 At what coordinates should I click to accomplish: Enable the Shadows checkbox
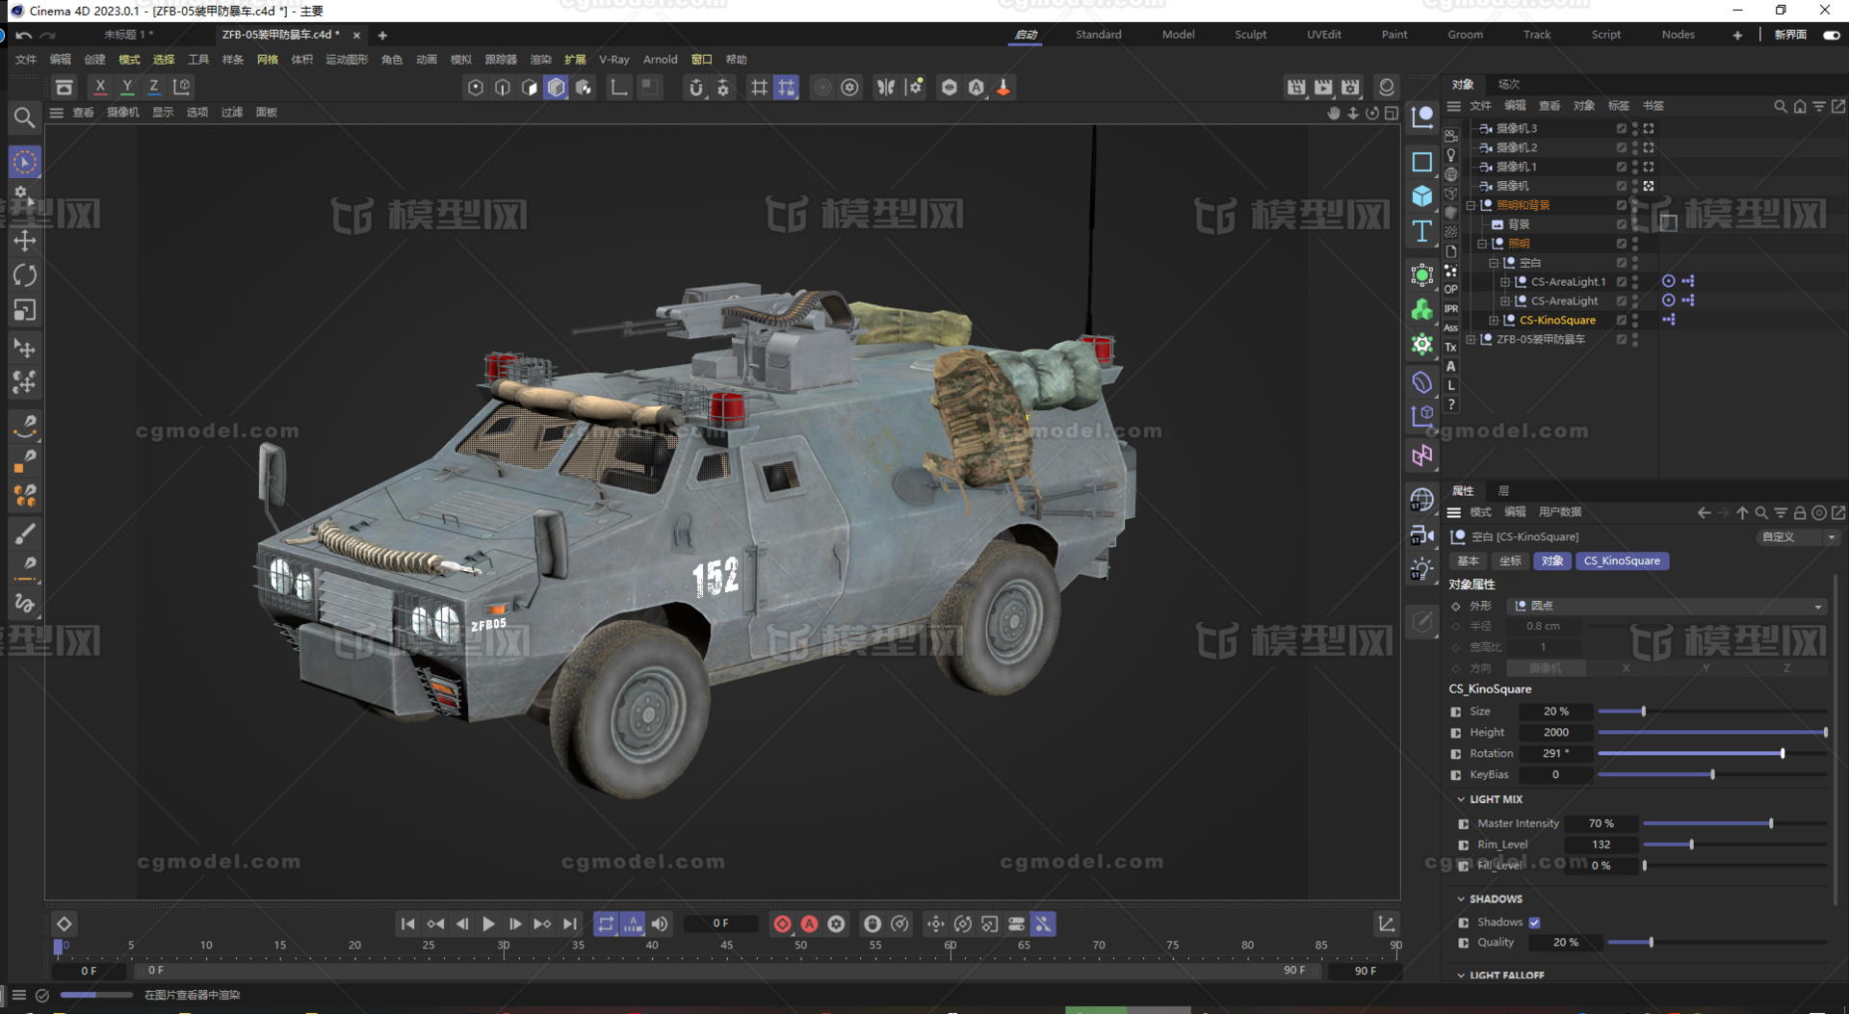pos(1535,922)
